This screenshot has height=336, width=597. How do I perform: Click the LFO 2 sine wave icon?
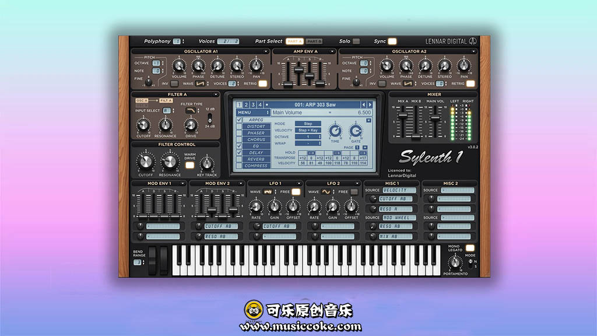coord(326,192)
